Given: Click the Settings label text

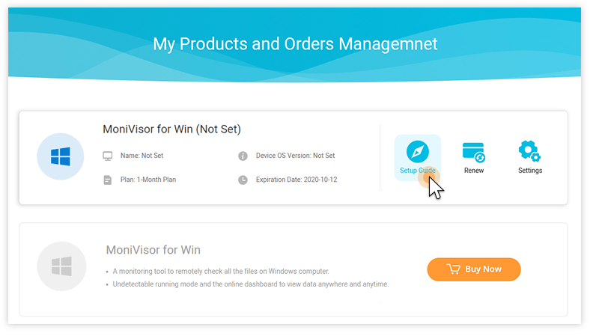Looking at the screenshot, I should coord(530,171).
